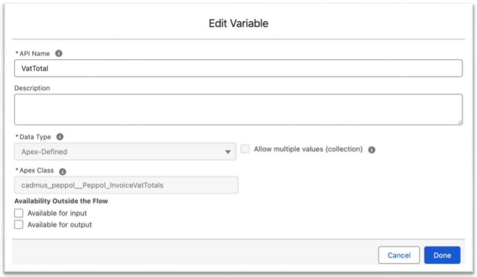Open the Apex-Defined Data Type combo box
The width and height of the screenshot is (477, 277).
[125, 152]
